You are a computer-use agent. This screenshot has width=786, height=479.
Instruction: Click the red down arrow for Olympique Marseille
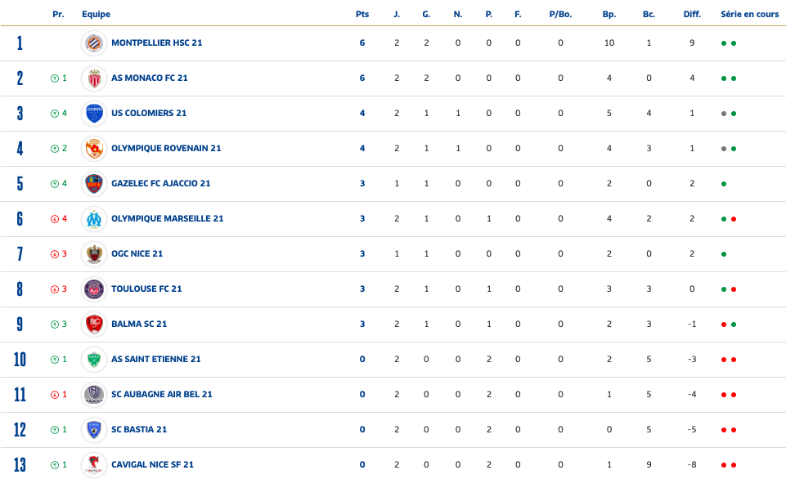(55, 219)
